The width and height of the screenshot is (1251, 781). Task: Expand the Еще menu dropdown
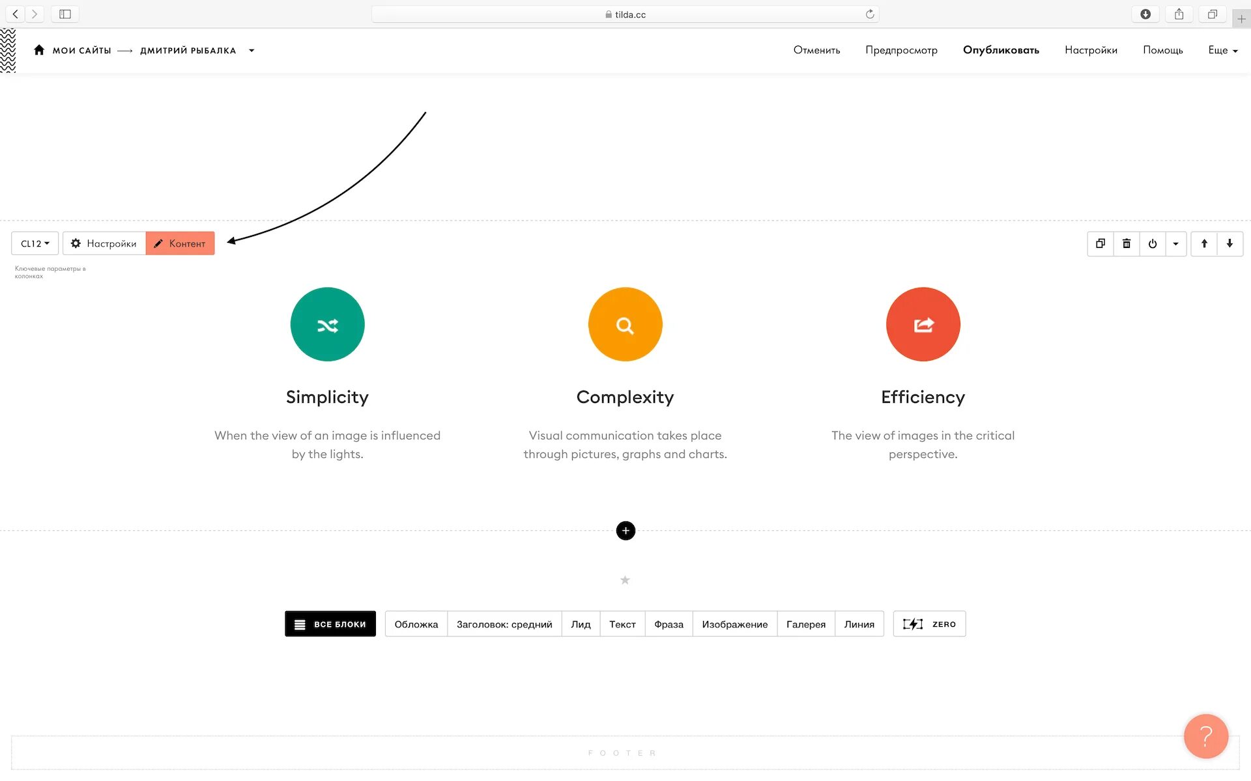(x=1222, y=49)
